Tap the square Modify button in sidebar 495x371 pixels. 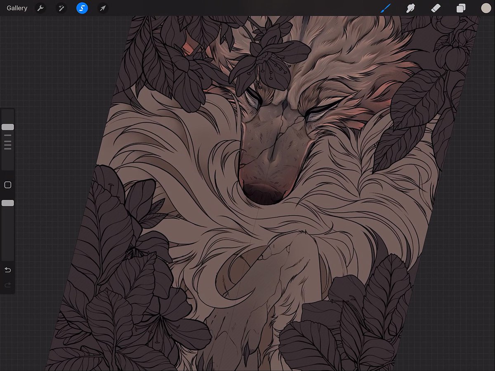coord(7,185)
